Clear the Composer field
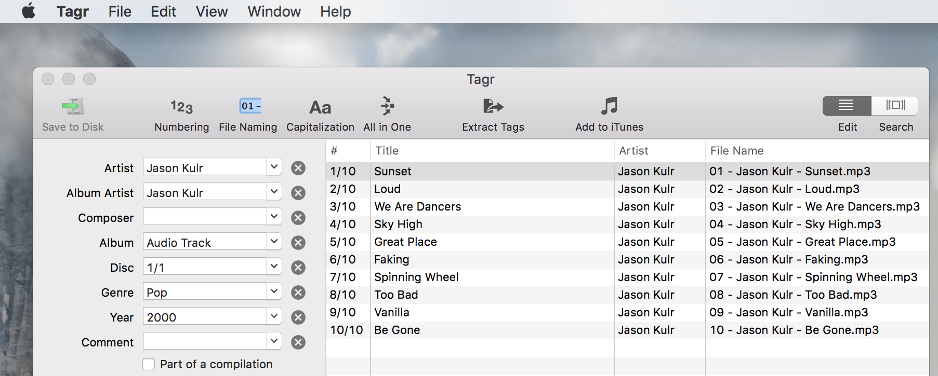Image resolution: width=938 pixels, height=376 pixels. coord(298,218)
